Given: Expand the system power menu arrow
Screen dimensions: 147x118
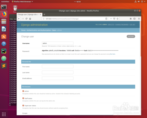Looking at the screenshot, I should 145,1.
